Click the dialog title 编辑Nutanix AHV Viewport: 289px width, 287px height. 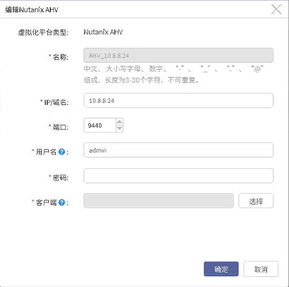click(x=32, y=10)
